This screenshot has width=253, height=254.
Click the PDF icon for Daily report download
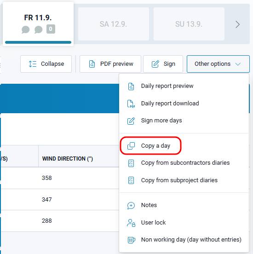131,104
